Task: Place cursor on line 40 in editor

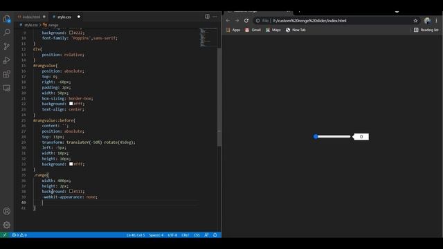Action: [x=116, y=203]
